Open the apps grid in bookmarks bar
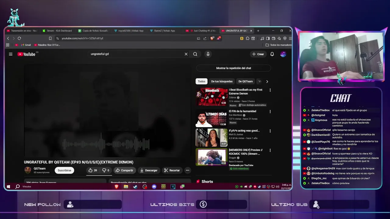 pos(8,45)
